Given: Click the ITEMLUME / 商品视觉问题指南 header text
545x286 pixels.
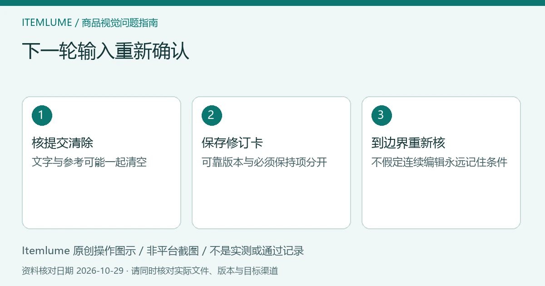Looking at the screenshot, I should 90,23.
